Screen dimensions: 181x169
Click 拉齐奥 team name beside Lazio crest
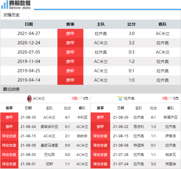click(x=129, y=98)
